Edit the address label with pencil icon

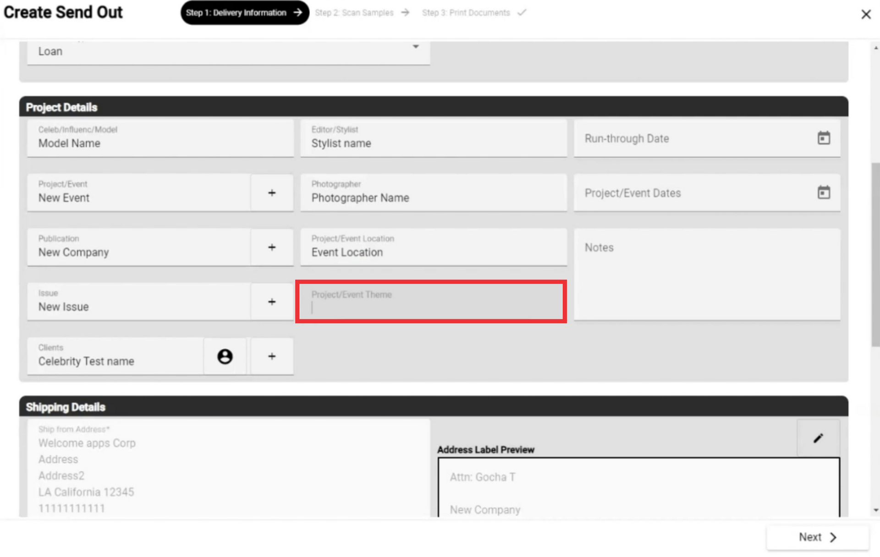tap(818, 438)
